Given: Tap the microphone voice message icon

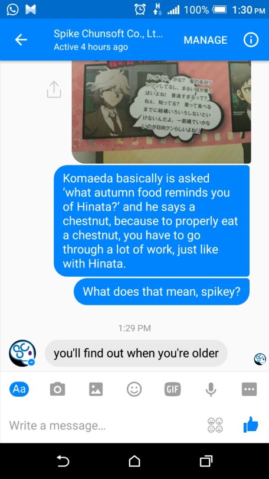Looking at the screenshot, I should tap(211, 390).
